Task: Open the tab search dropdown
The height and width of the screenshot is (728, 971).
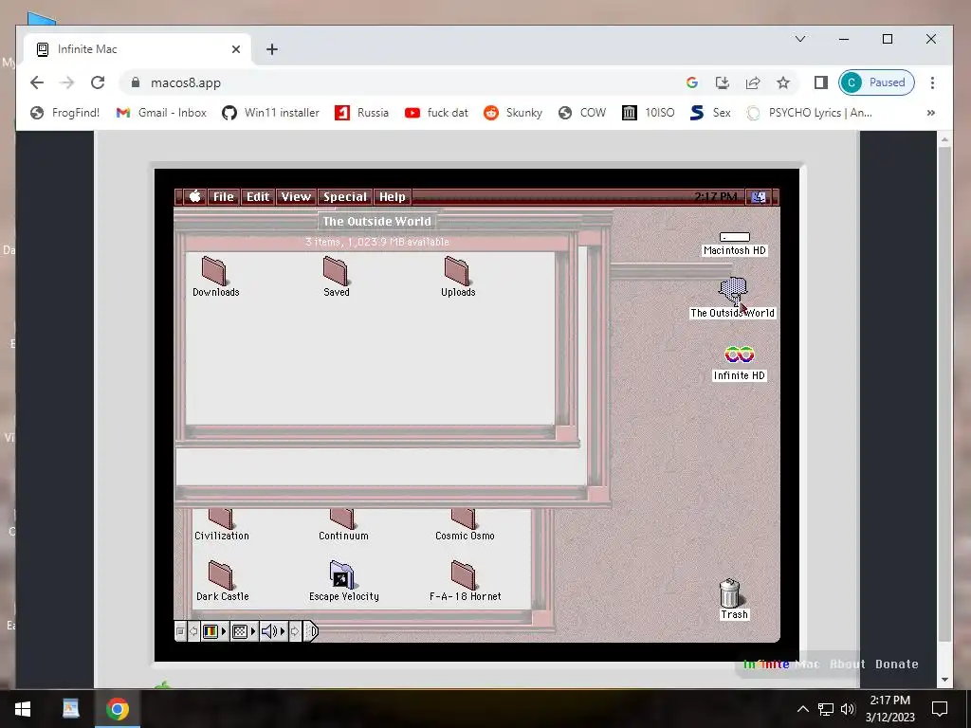Action: click(800, 39)
